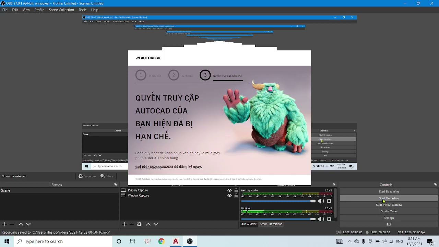Open OBS Studio taskbar icon

coord(190,241)
